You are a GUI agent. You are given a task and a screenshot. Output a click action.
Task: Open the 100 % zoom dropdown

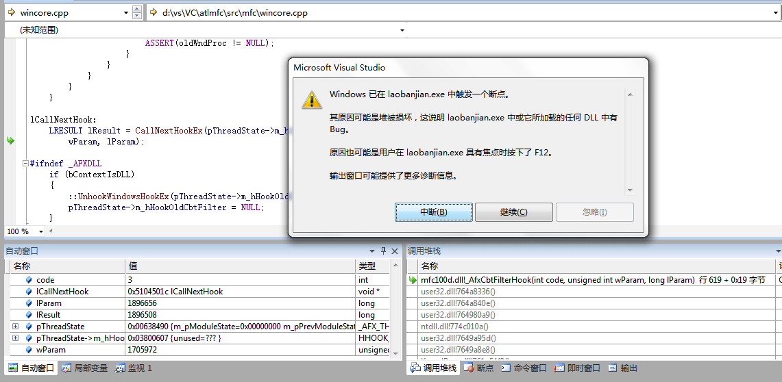coord(40,231)
